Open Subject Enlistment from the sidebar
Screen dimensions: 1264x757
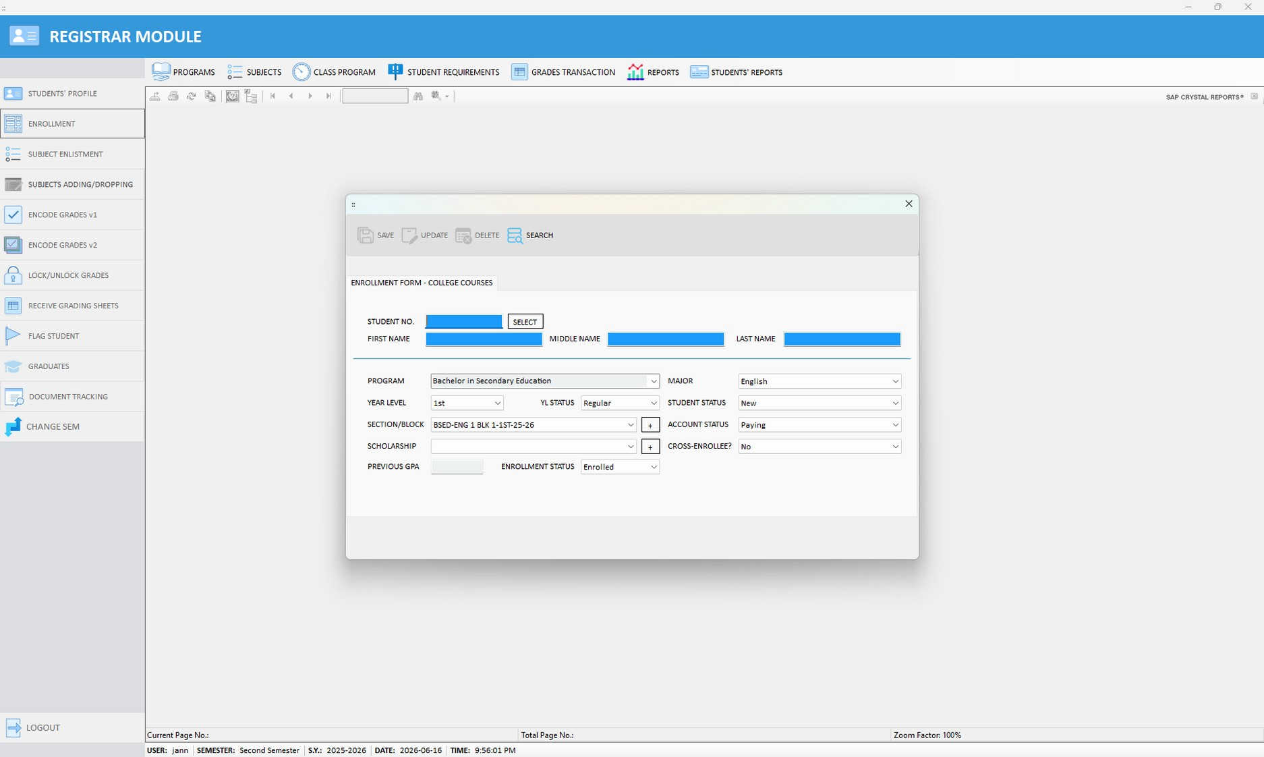click(x=72, y=154)
